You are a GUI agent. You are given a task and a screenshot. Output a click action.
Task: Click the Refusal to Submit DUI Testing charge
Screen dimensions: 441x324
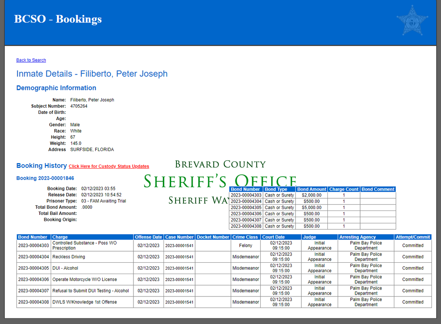click(x=92, y=291)
